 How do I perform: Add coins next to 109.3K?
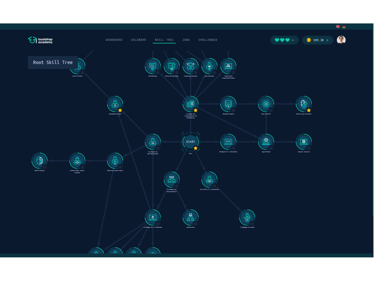click(x=327, y=40)
